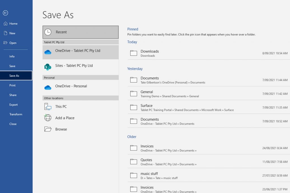290x193 pixels.
Task: Open the Home menu item label
Action: click(x=14, y=24)
